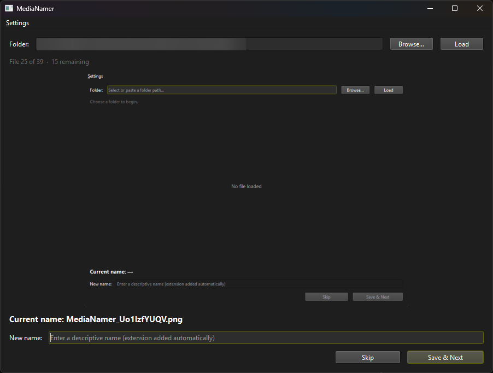Maximize the MediaNamer window

455,9
